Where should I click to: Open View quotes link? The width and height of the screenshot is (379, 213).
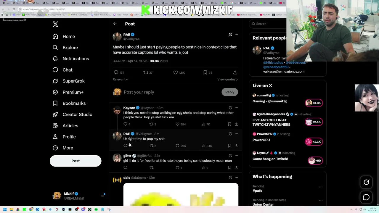tap(227, 79)
